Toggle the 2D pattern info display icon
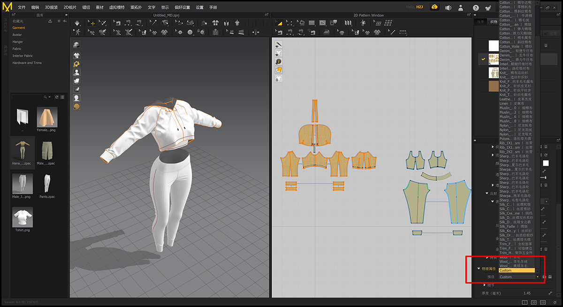 click(x=278, y=61)
